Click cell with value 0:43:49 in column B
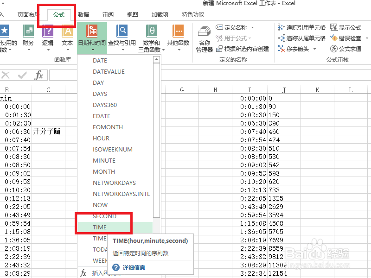The image size is (371, 278). (16, 215)
